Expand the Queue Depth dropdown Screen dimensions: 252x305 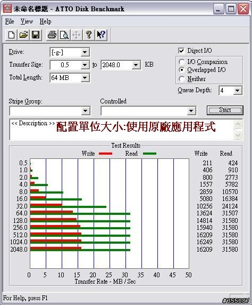(x=238, y=91)
